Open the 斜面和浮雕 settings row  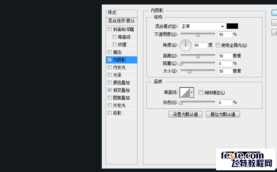[x=122, y=29]
